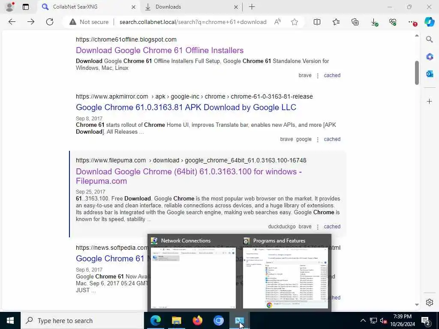The image size is (439, 329).
Task: Open cached copy of the Filepuma result
Action: tap(332, 227)
